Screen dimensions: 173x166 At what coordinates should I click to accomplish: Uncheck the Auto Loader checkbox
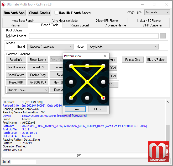coord(8,36)
